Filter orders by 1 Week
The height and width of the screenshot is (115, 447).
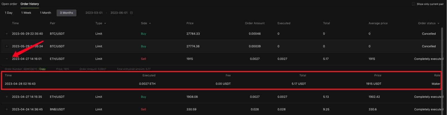pos(26,13)
